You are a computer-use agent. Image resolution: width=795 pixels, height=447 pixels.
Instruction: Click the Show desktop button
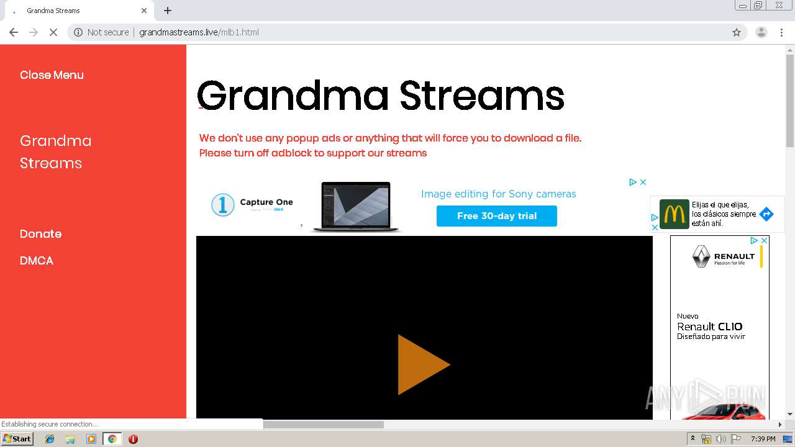tap(788, 439)
